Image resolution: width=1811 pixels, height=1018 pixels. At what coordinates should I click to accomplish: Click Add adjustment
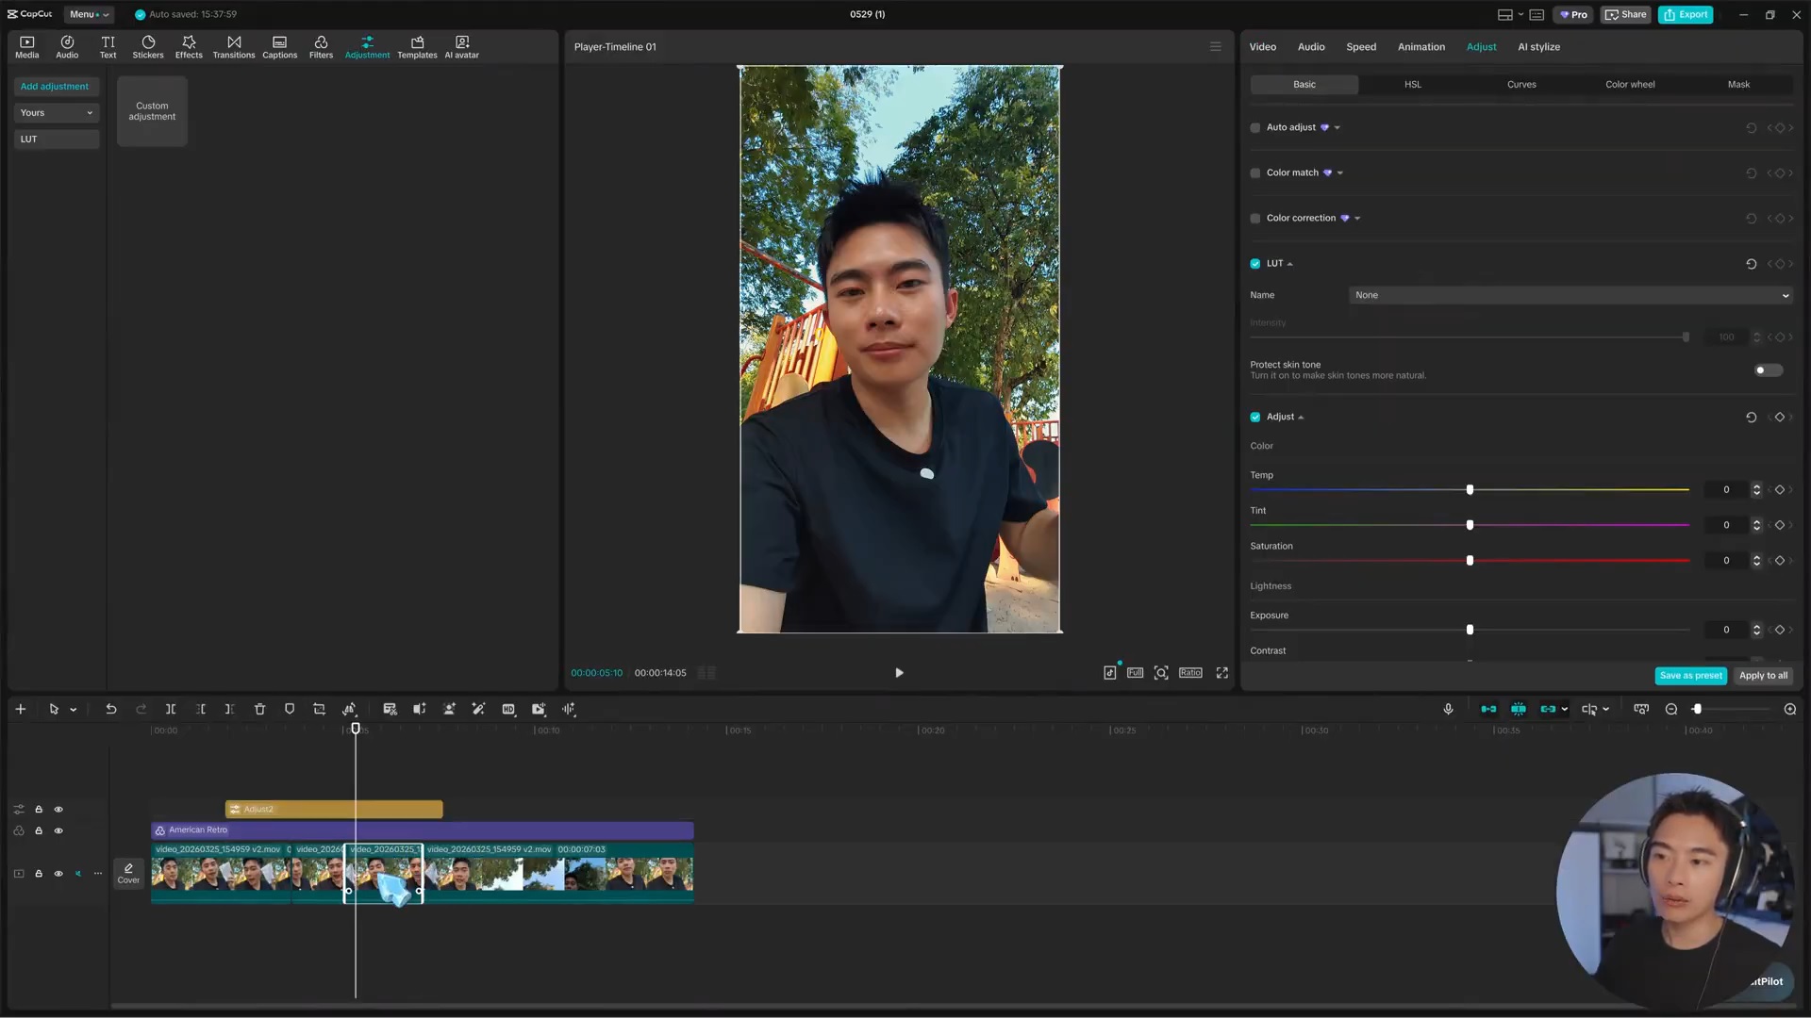[55, 86]
